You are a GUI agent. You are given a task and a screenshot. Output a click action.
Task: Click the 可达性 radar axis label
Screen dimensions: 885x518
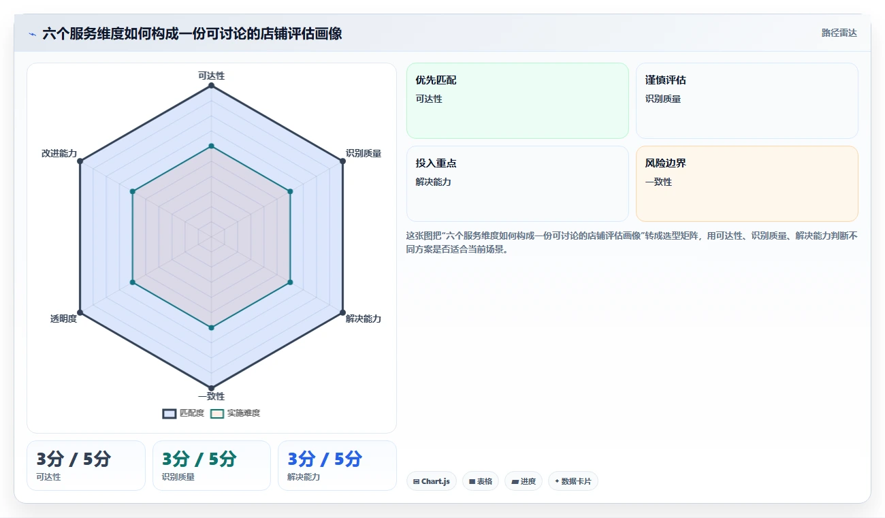click(x=211, y=76)
